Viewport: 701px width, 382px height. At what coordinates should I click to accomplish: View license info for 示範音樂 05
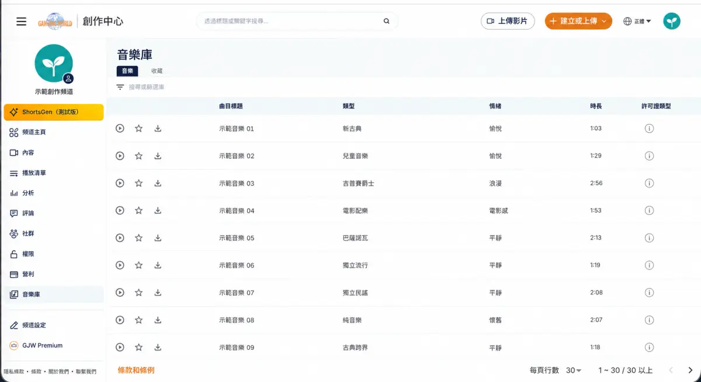pos(649,238)
